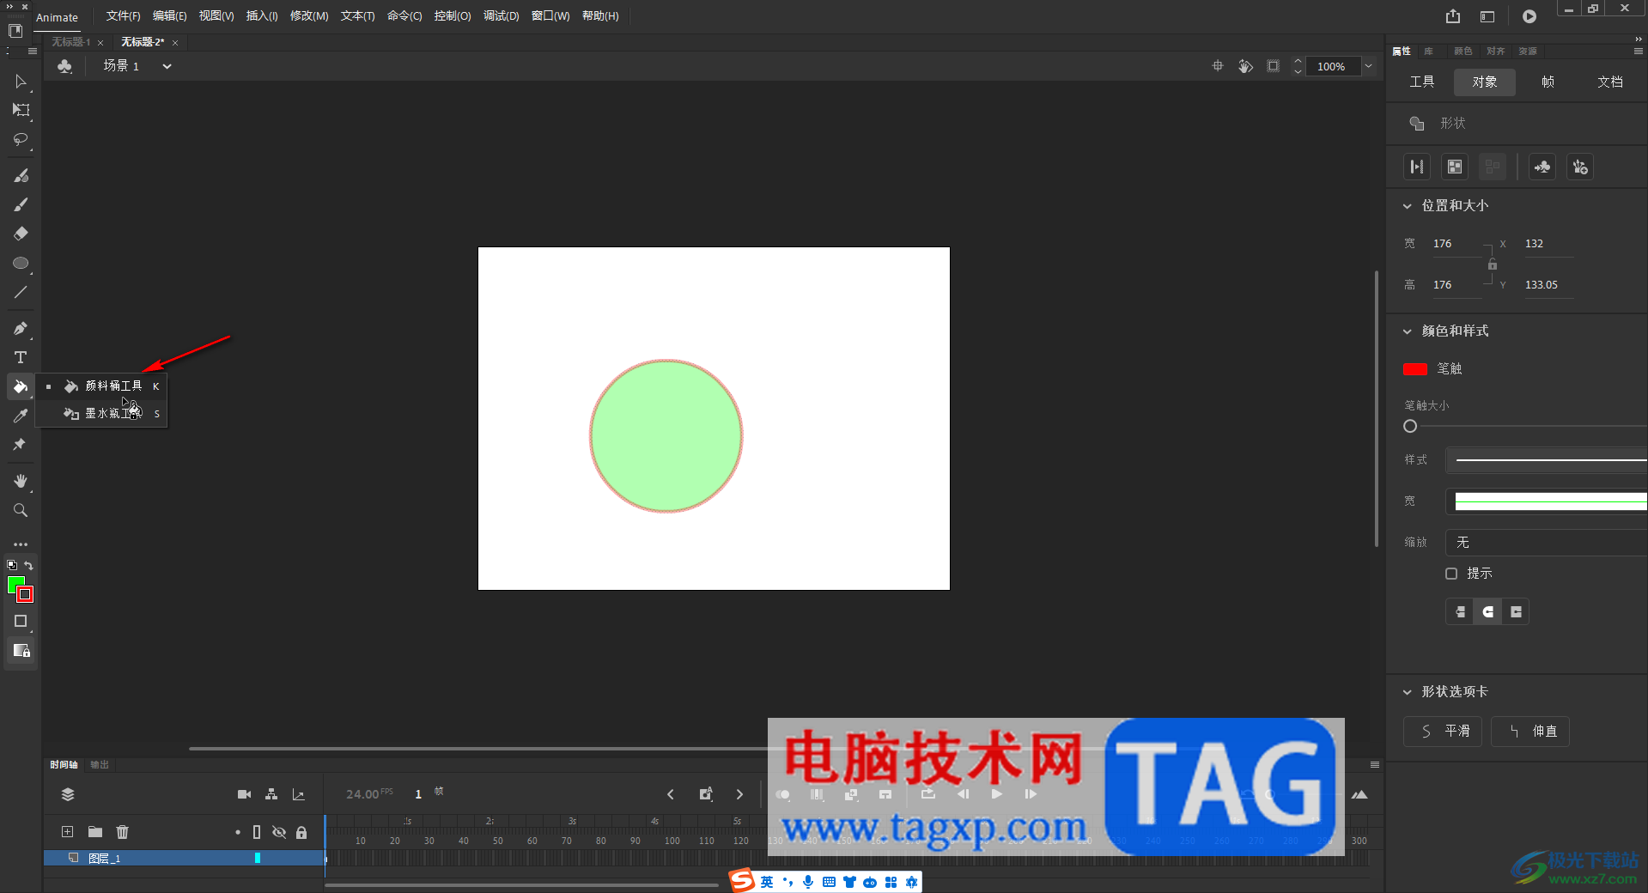The width and height of the screenshot is (1648, 893).
Task: Toggle clip content outside stage
Action: (1274, 66)
